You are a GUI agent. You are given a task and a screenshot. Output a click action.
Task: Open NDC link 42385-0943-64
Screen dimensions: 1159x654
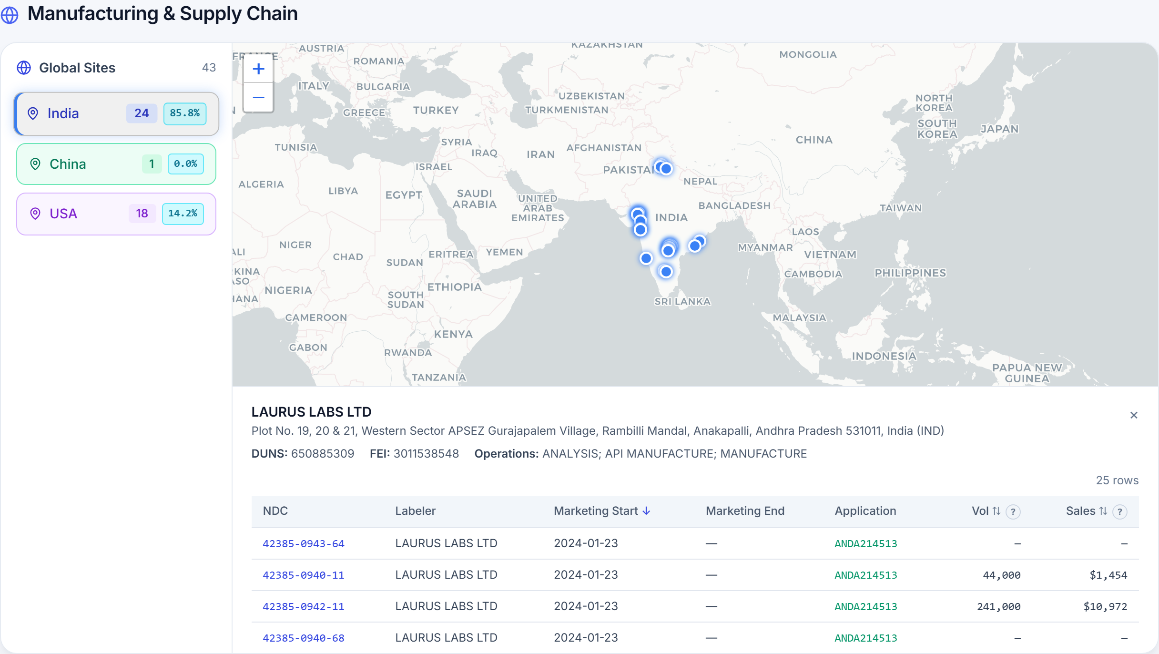coord(304,543)
